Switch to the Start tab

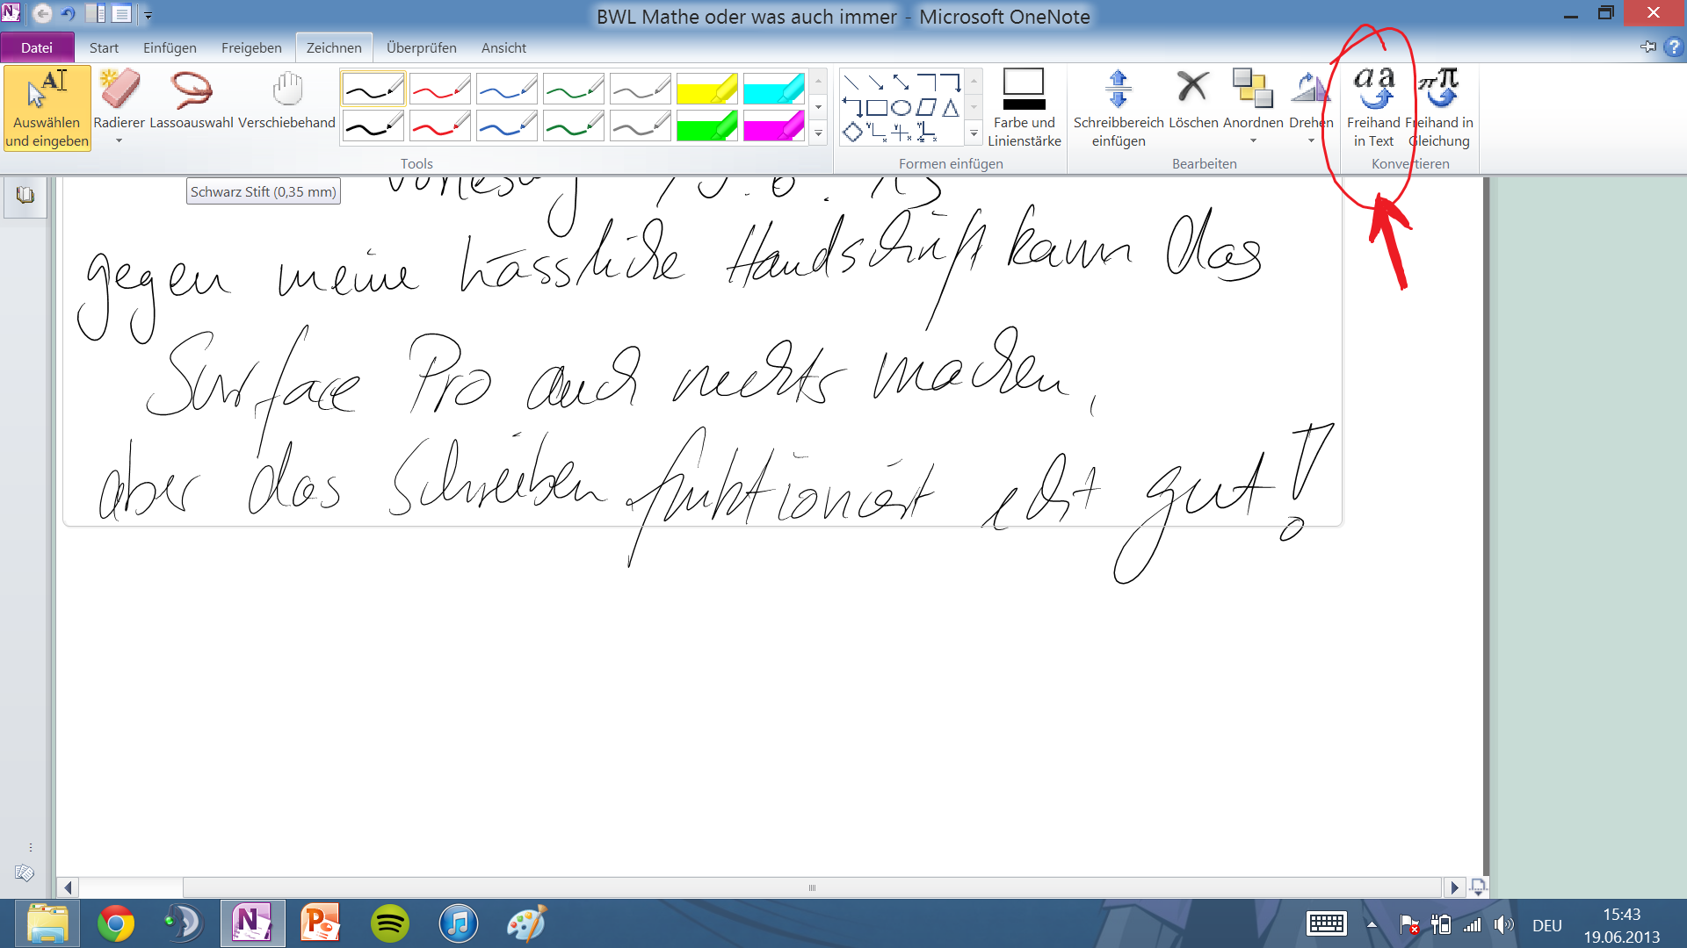[104, 47]
